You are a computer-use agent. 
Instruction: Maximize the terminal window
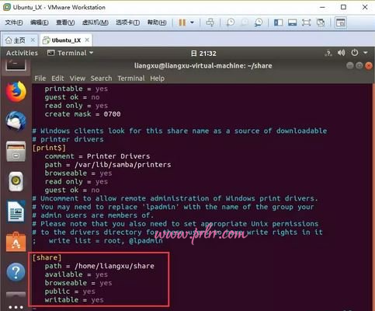pos(359,66)
